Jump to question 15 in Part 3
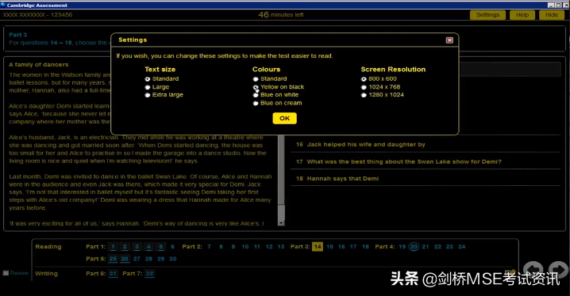570x296 pixels. point(329,247)
